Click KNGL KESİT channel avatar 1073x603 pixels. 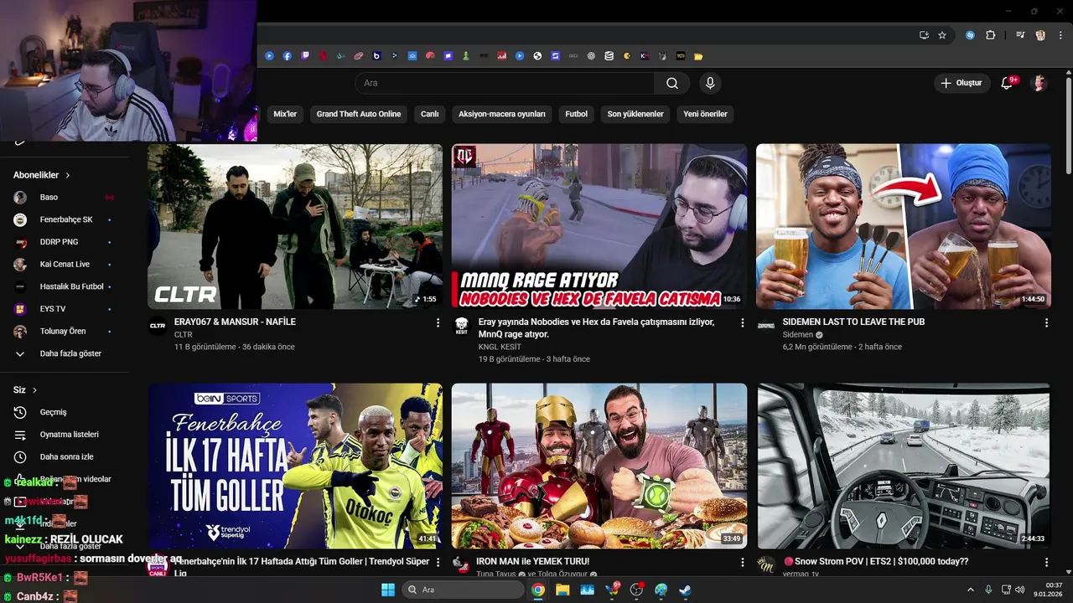pos(461,326)
